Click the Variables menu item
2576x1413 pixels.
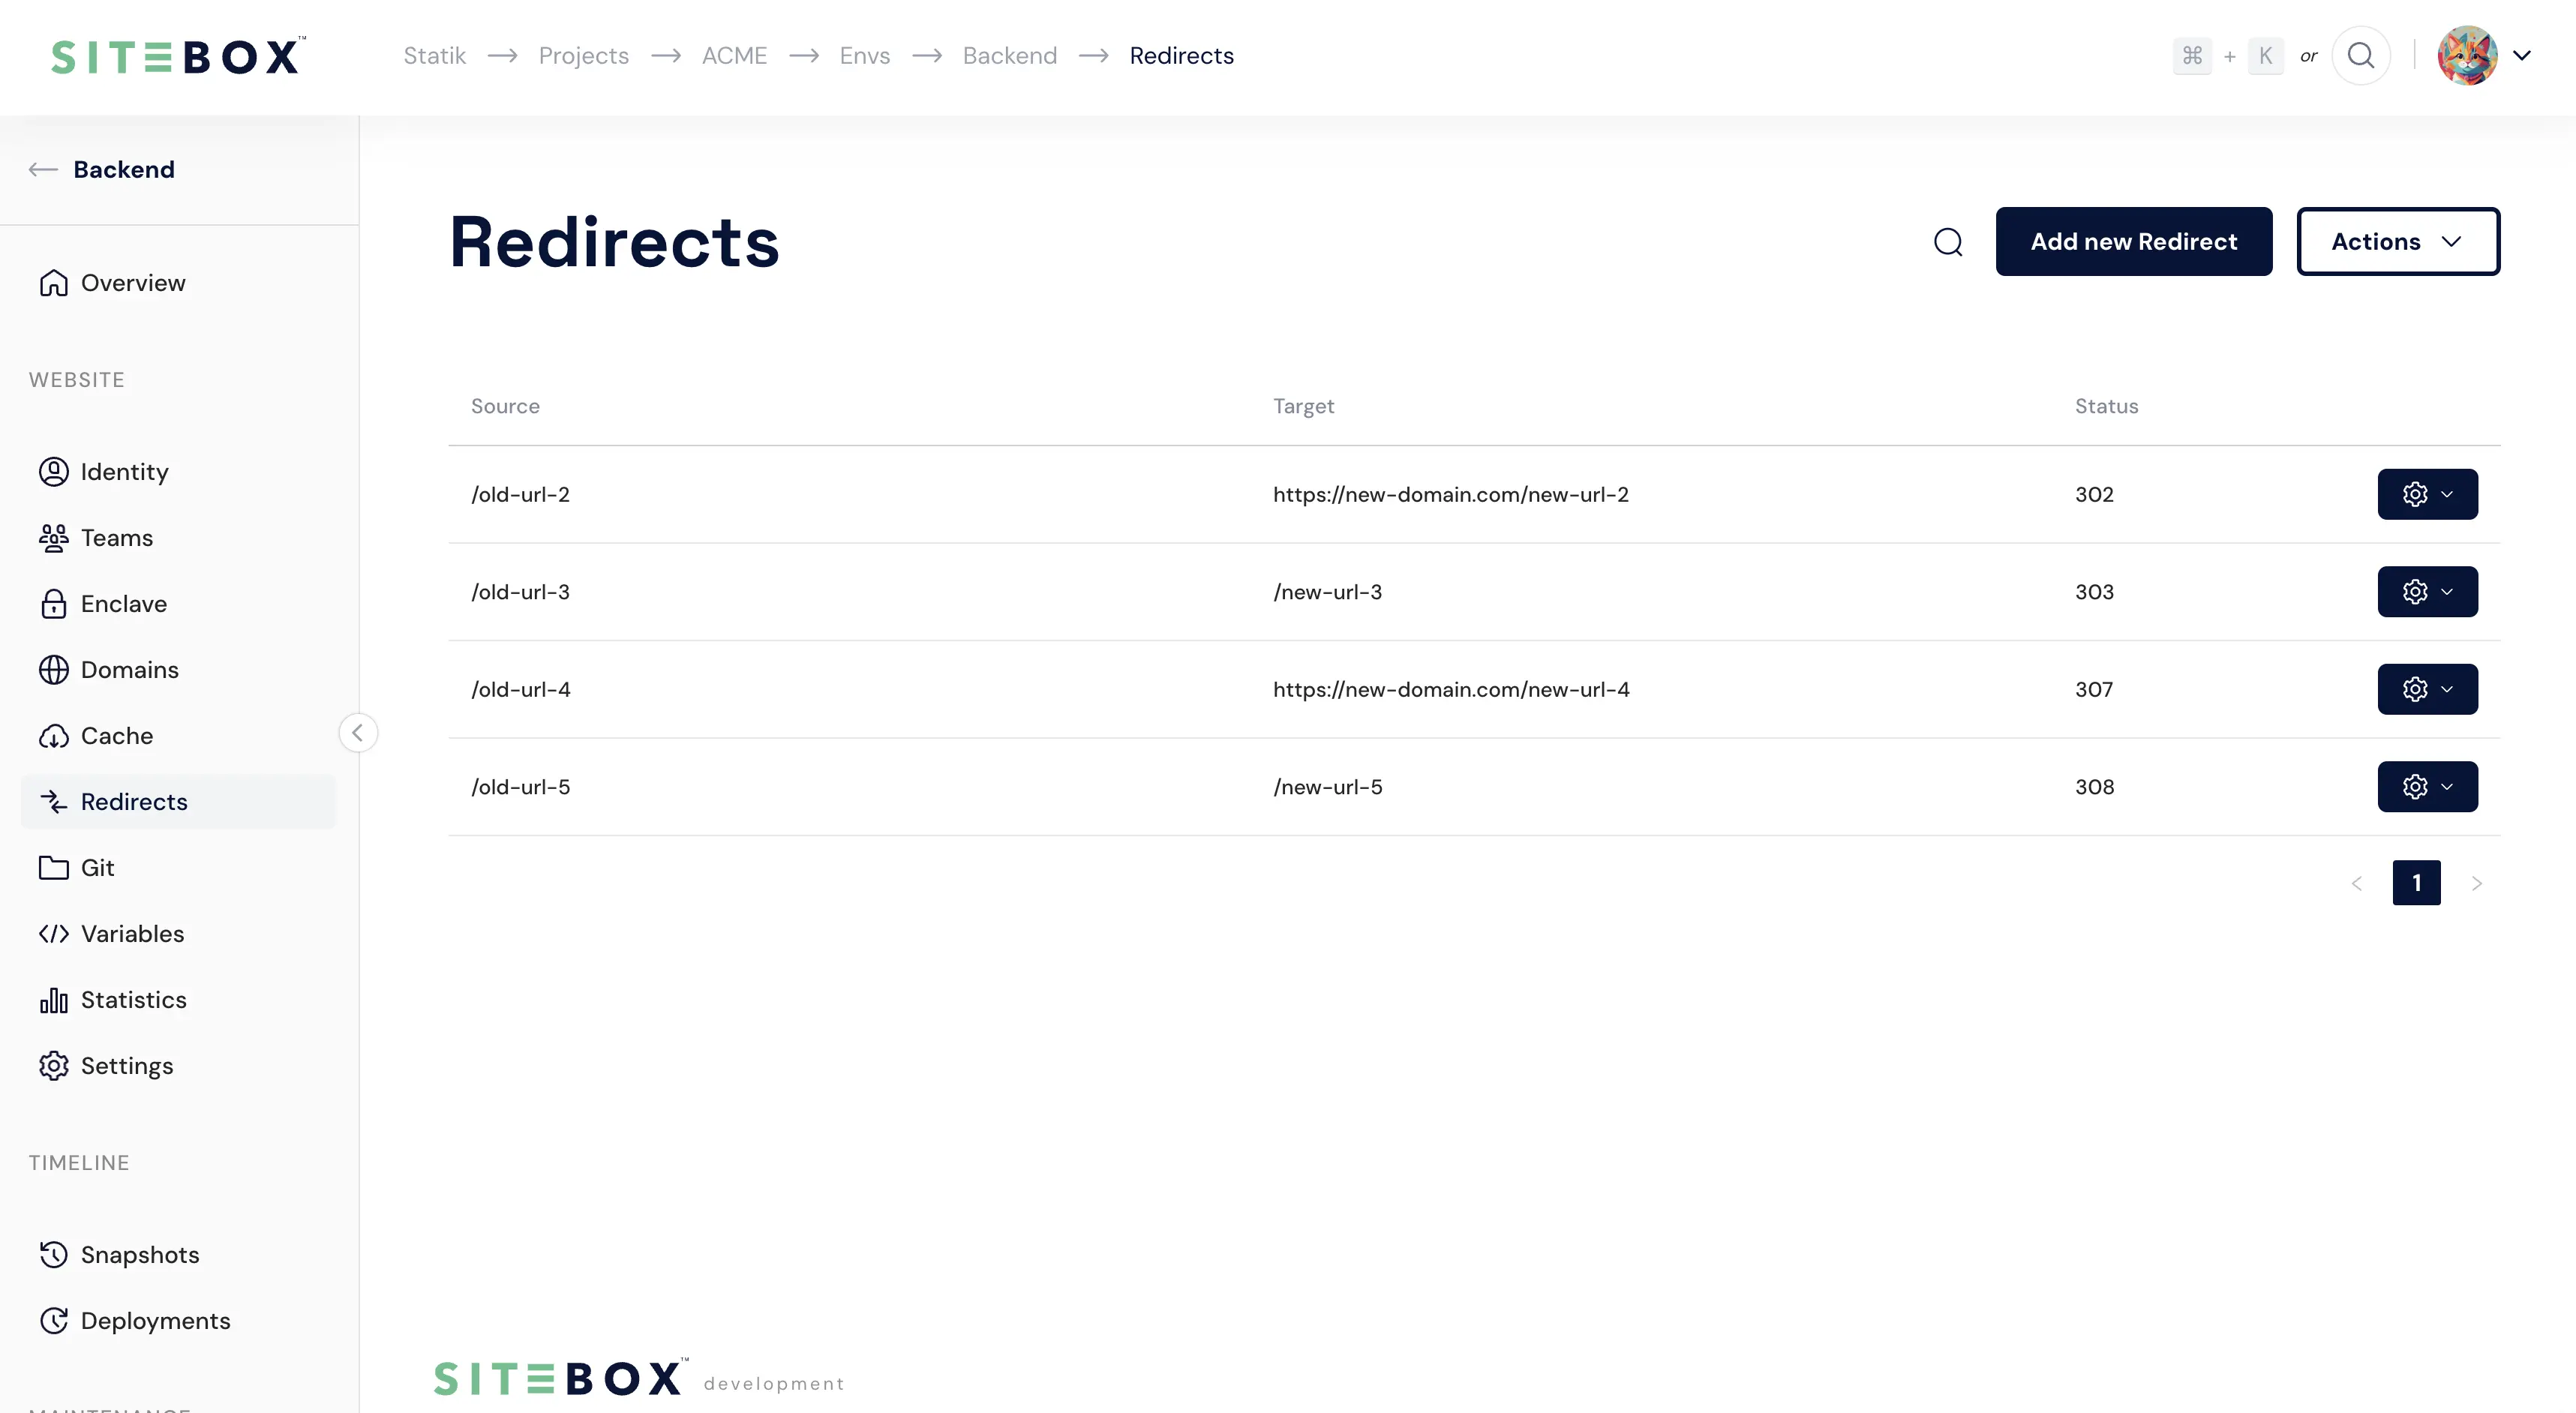tap(131, 933)
